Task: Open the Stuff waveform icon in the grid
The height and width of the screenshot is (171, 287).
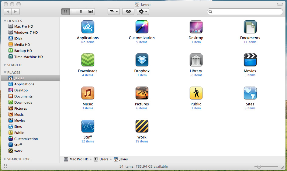Action: coord(88,126)
